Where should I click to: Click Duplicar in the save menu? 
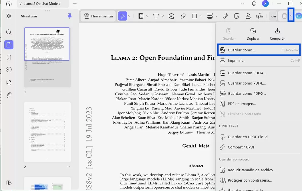click(x=253, y=34)
